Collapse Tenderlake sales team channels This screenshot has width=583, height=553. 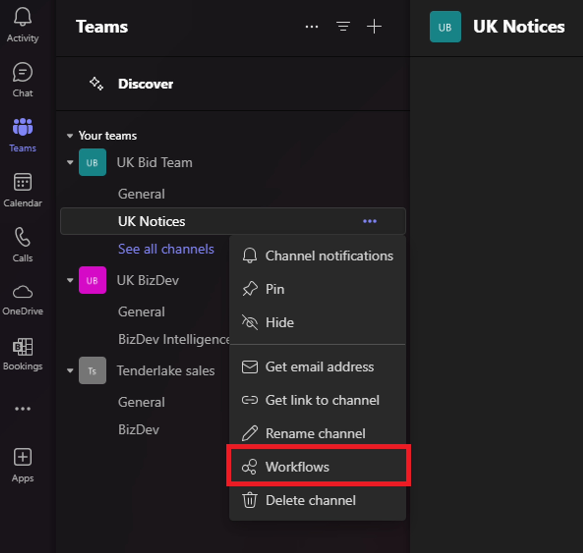[70, 371]
